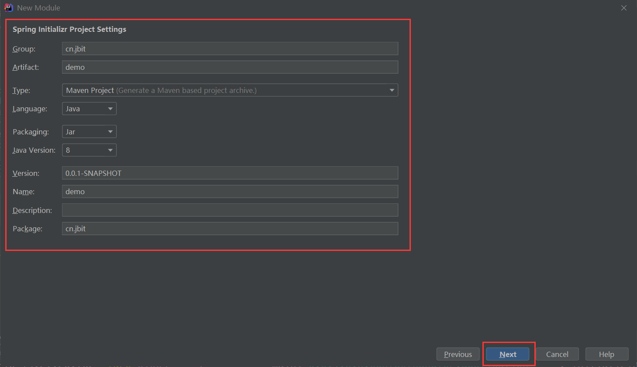
Task: Click the Spring Initializr Project Settings heading
Action: [x=69, y=29]
